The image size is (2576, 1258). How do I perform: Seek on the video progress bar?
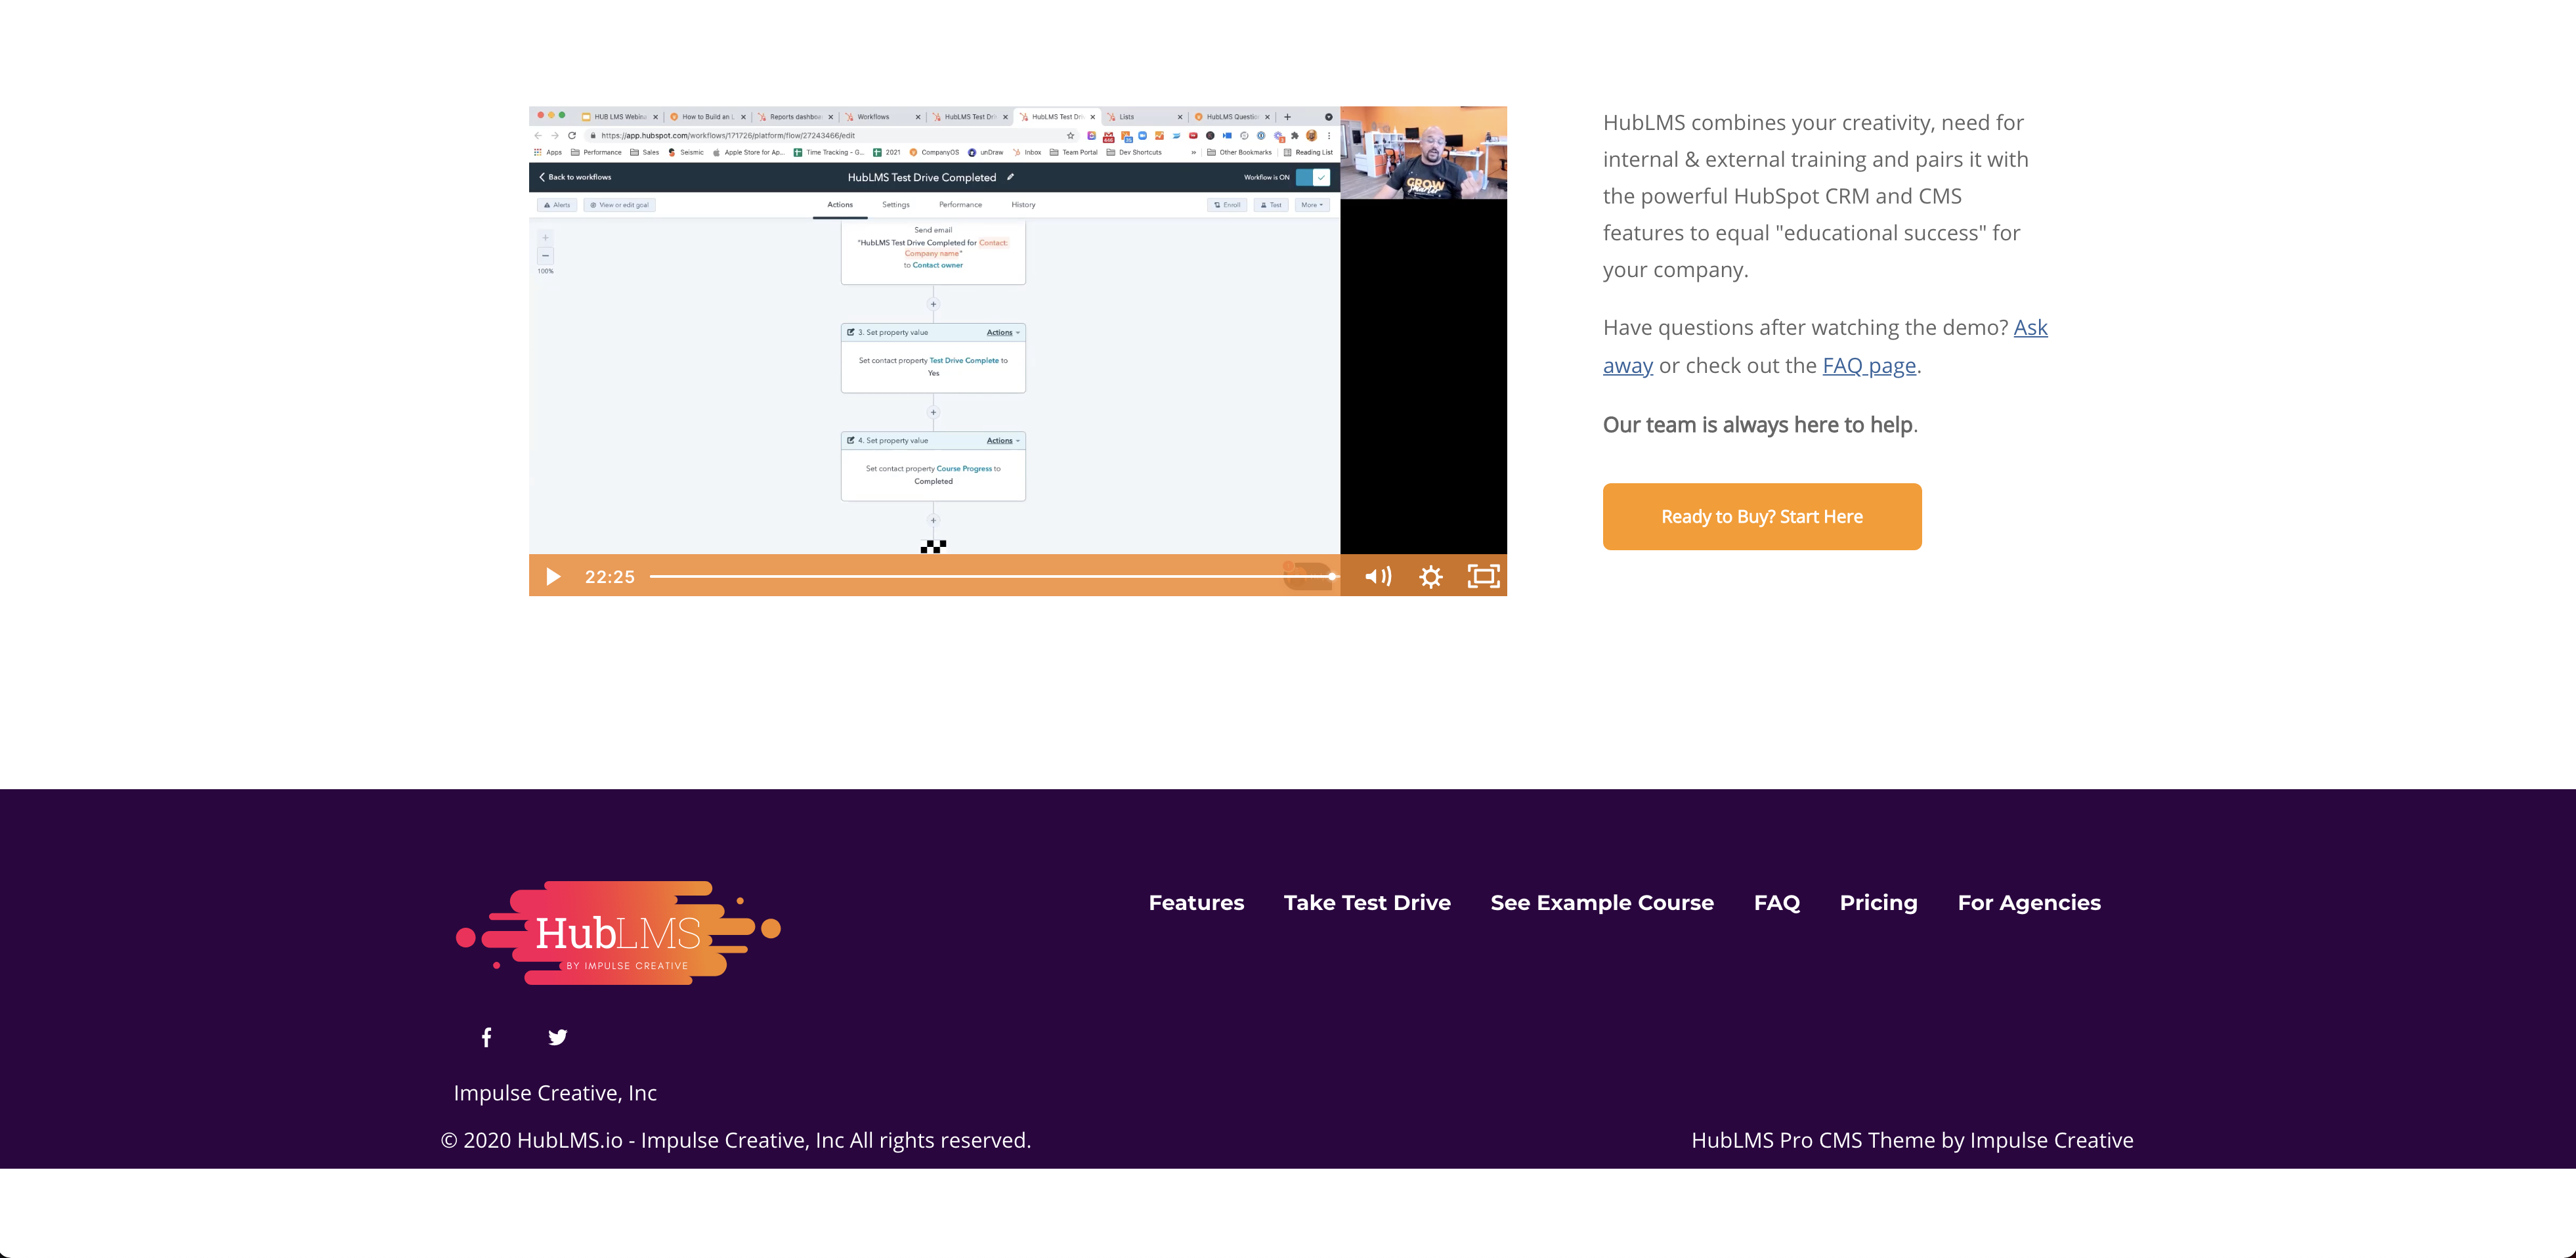coord(990,577)
